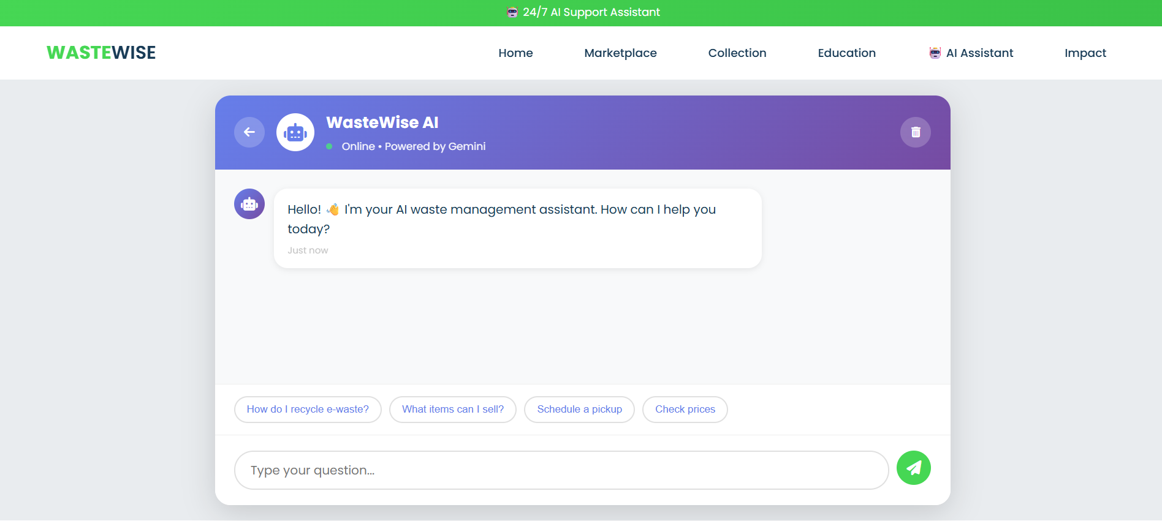
Task: Click the 'Check prices' suggestion
Action: 685,410
